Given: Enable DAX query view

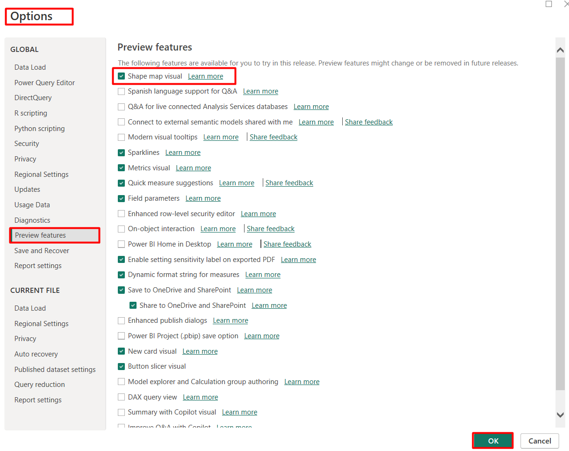Looking at the screenshot, I should click(x=121, y=397).
